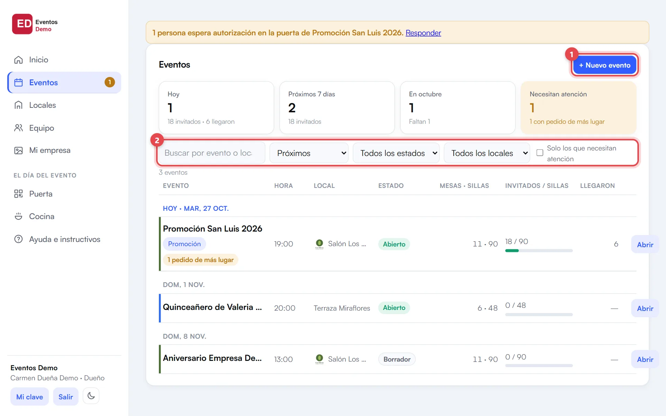Click the orange badge on Eventos menu
Viewport: 666px width, 416px height.
110,82
